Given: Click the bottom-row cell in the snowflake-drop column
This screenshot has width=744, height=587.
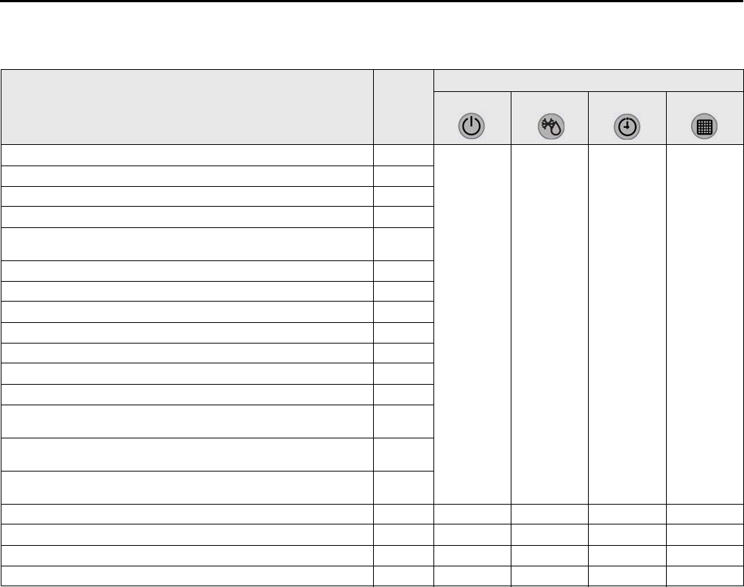Looking at the screenshot, I should (550, 576).
